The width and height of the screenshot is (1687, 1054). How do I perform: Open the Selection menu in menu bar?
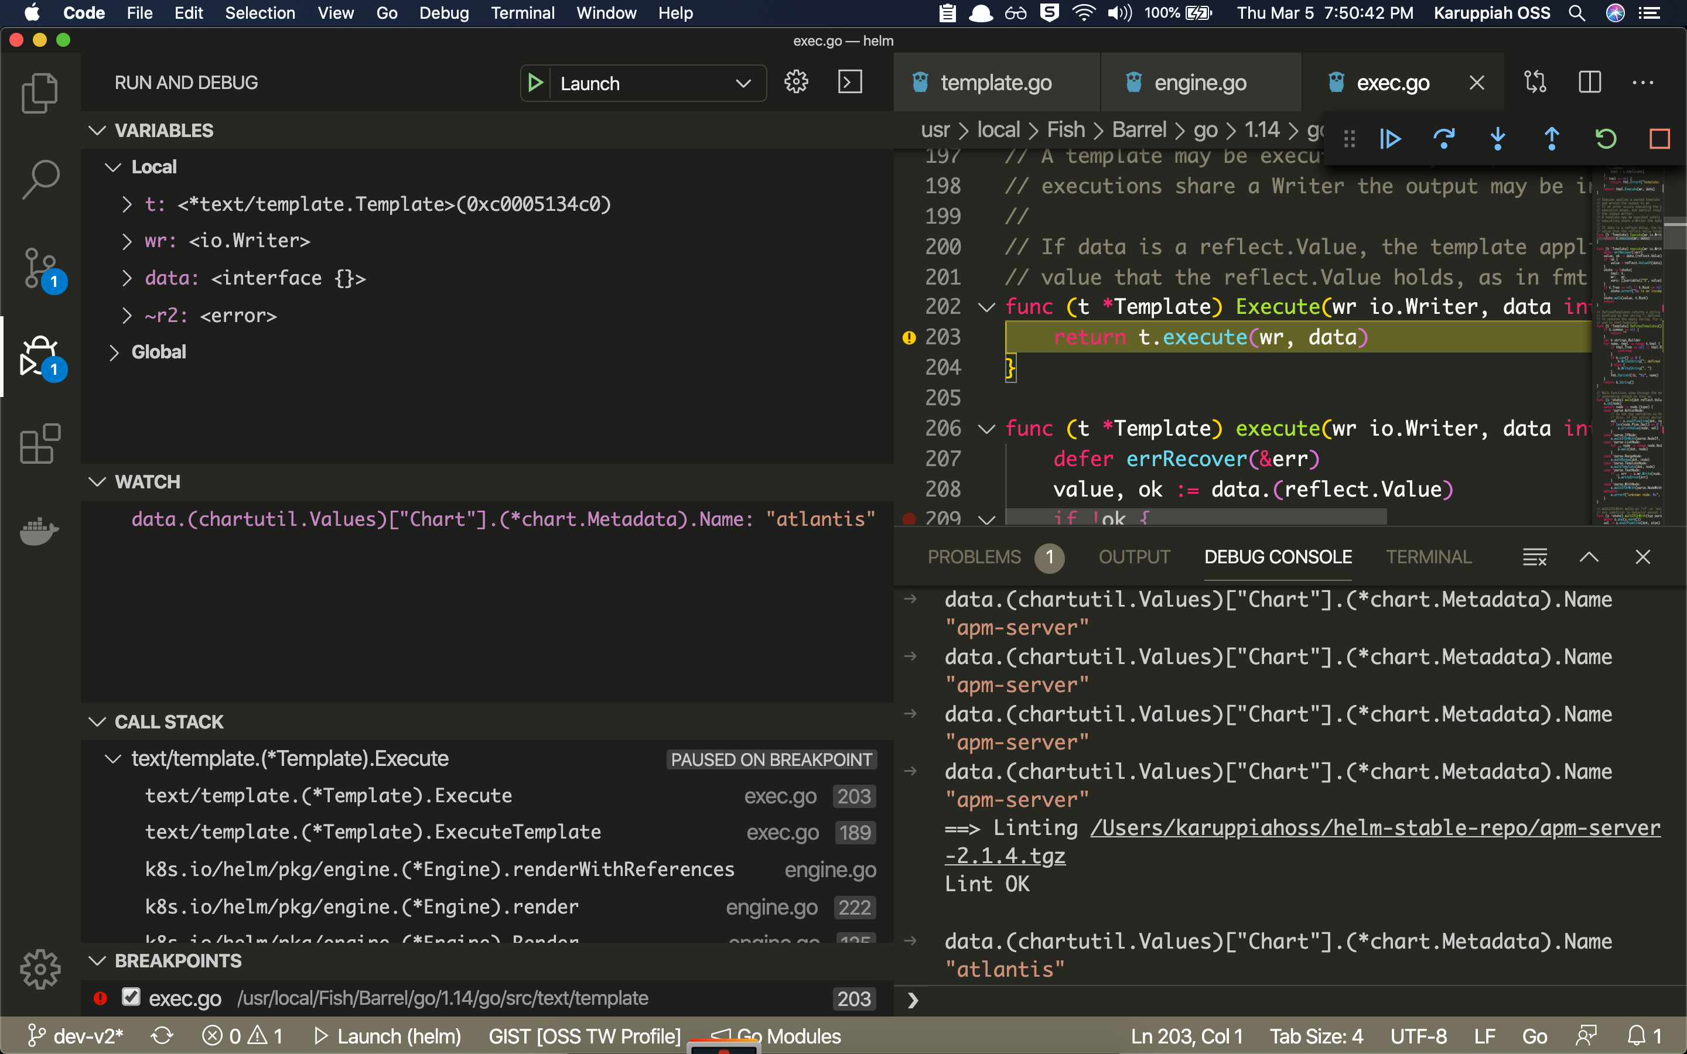[x=260, y=12]
